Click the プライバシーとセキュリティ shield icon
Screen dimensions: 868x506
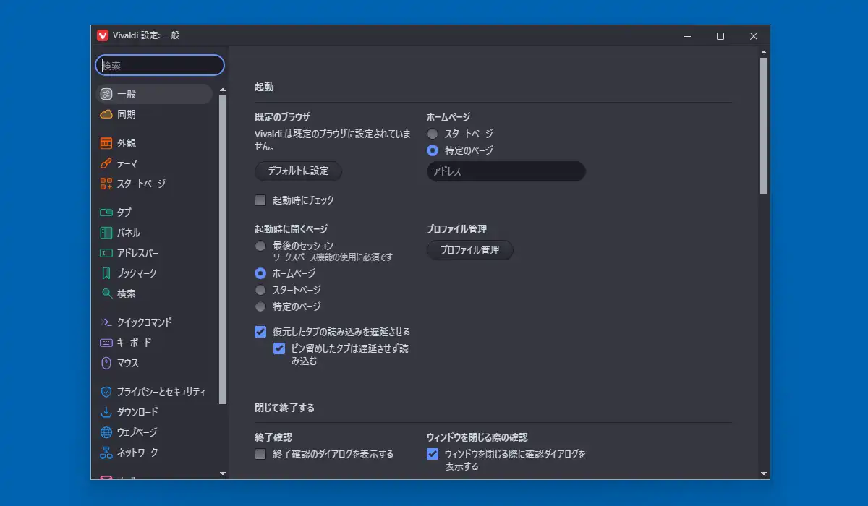106,392
